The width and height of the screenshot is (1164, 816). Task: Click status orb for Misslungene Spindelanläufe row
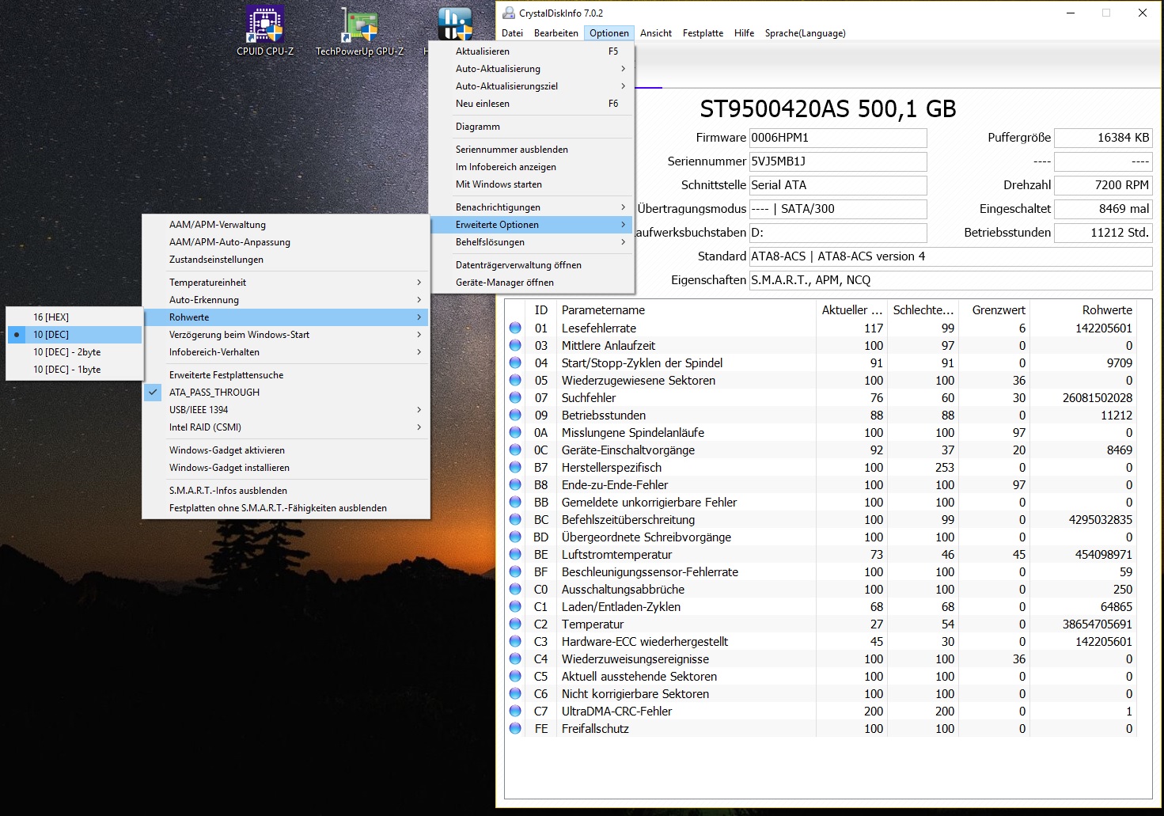pyautogui.click(x=515, y=432)
